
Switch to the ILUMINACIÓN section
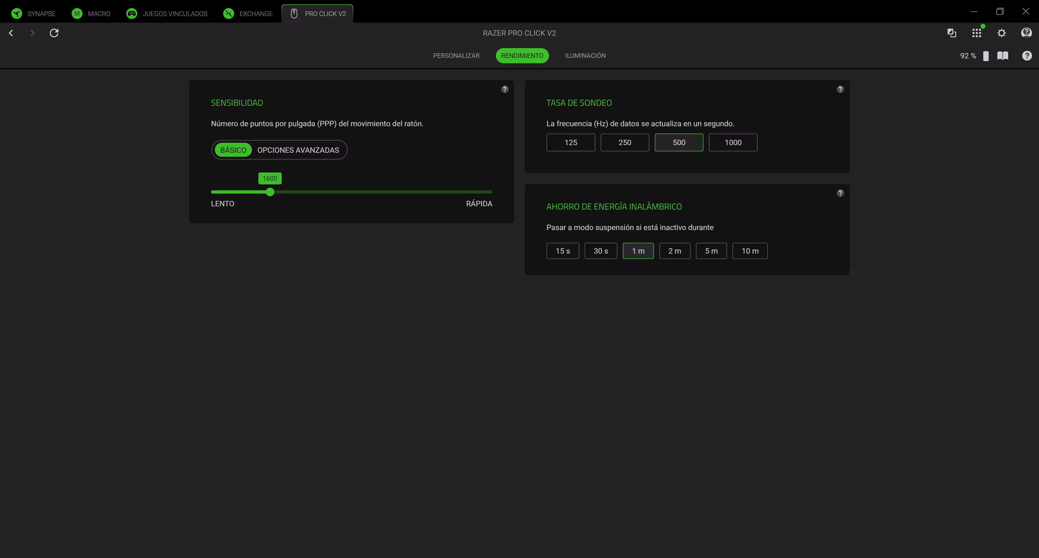tap(585, 56)
